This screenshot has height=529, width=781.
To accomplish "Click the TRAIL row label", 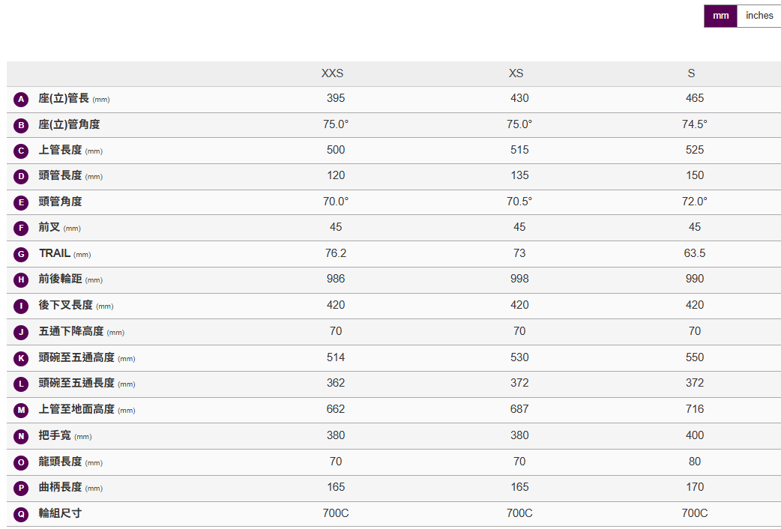I will (55, 253).
